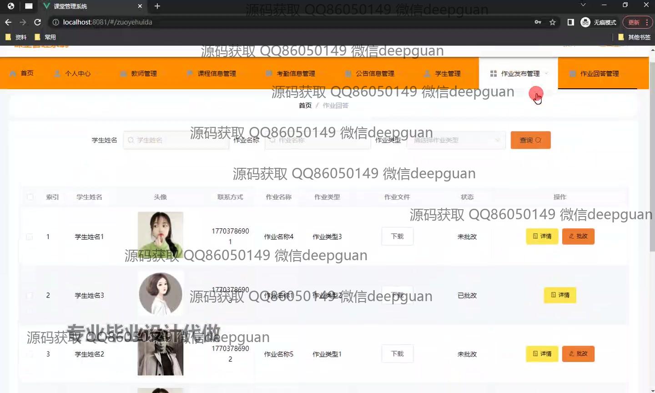Go back using browser back arrow
This screenshot has height=393, width=655.
[x=8, y=22]
